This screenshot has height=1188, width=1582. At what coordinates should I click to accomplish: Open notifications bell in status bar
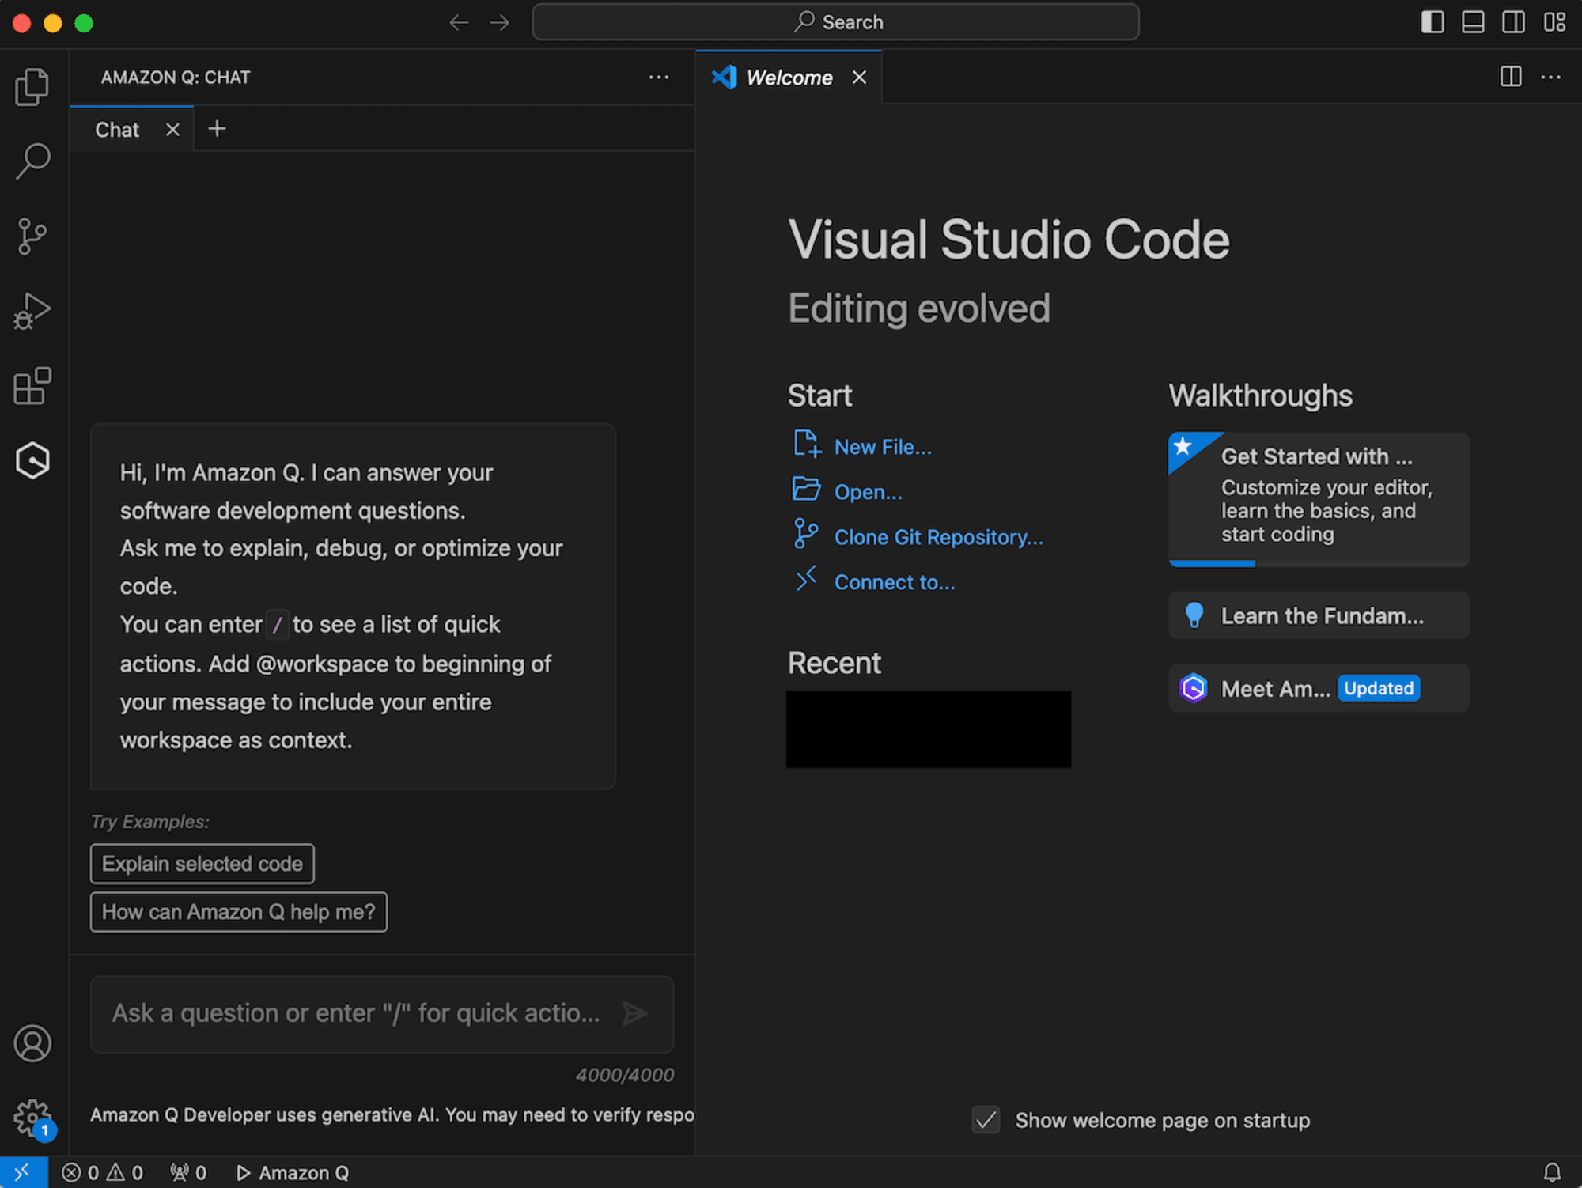pyautogui.click(x=1552, y=1172)
